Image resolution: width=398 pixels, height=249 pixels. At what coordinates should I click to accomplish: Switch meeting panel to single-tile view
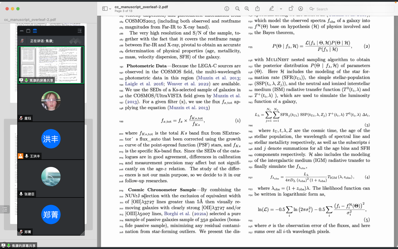coord(28,31)
